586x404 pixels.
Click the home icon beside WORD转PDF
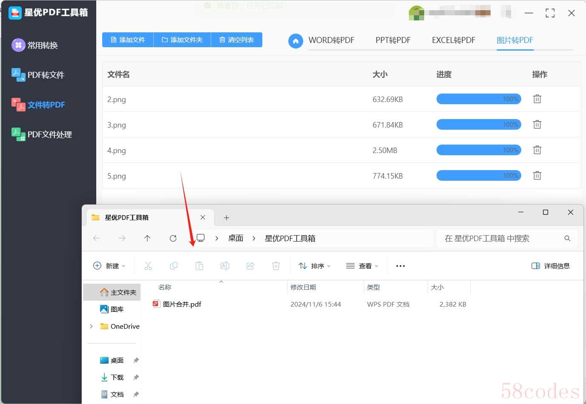(296, 41)
